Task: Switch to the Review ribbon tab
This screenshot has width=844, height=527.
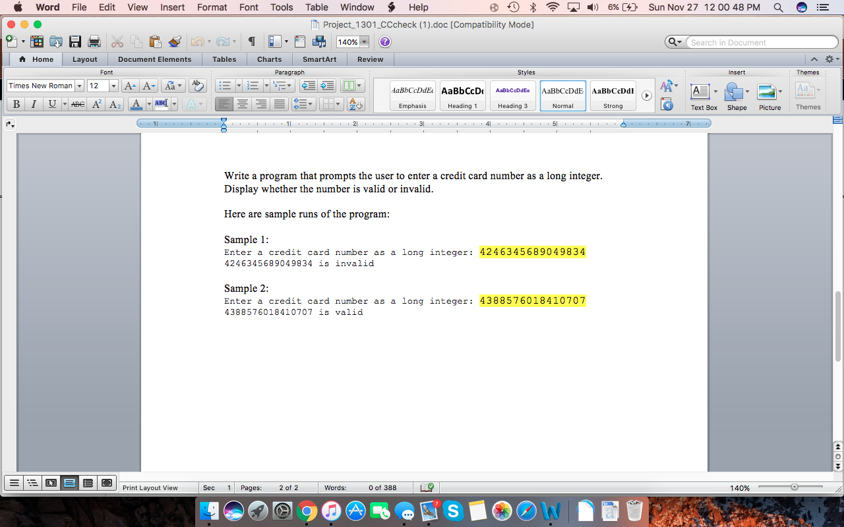Action: pyautogui.click(x=371, y=59)
